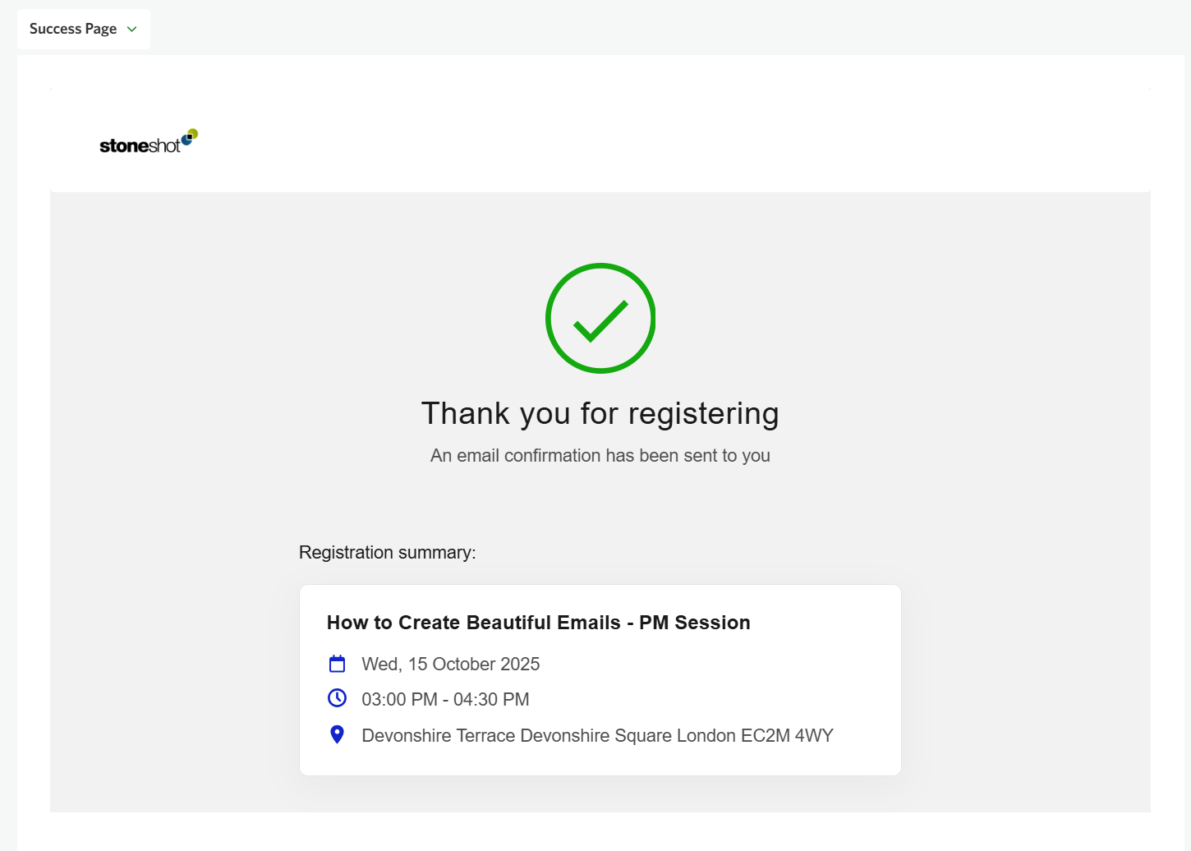Click the location pin icon
Viewport: 1191px width, 851px height.
pos(337,734)
